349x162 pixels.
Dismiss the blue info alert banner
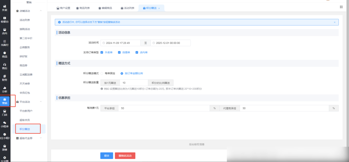[334, 22]
